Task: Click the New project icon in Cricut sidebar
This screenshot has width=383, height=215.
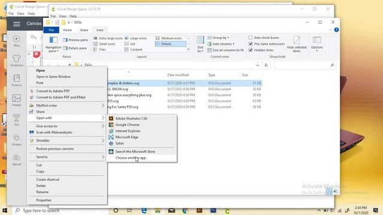Action: [16, 41]
